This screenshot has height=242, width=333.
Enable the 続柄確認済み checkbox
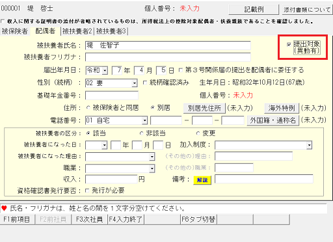click(145, 83)
